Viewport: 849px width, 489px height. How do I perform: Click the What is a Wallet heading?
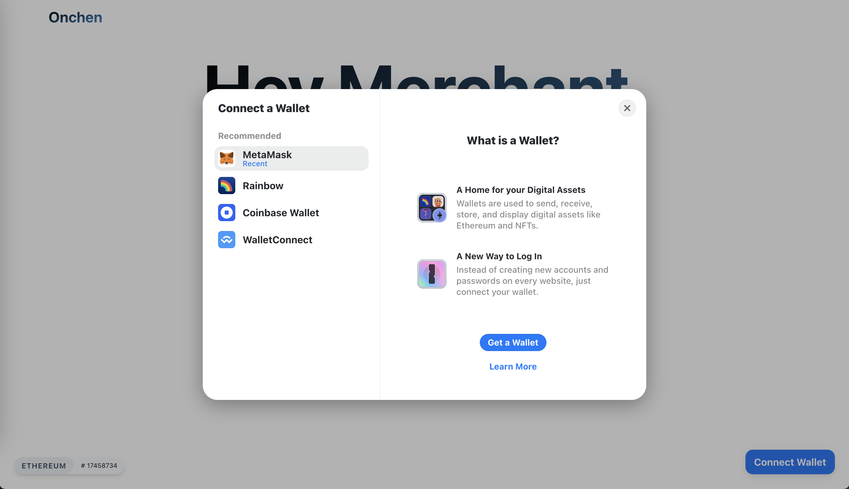click(x=513, y=140)
